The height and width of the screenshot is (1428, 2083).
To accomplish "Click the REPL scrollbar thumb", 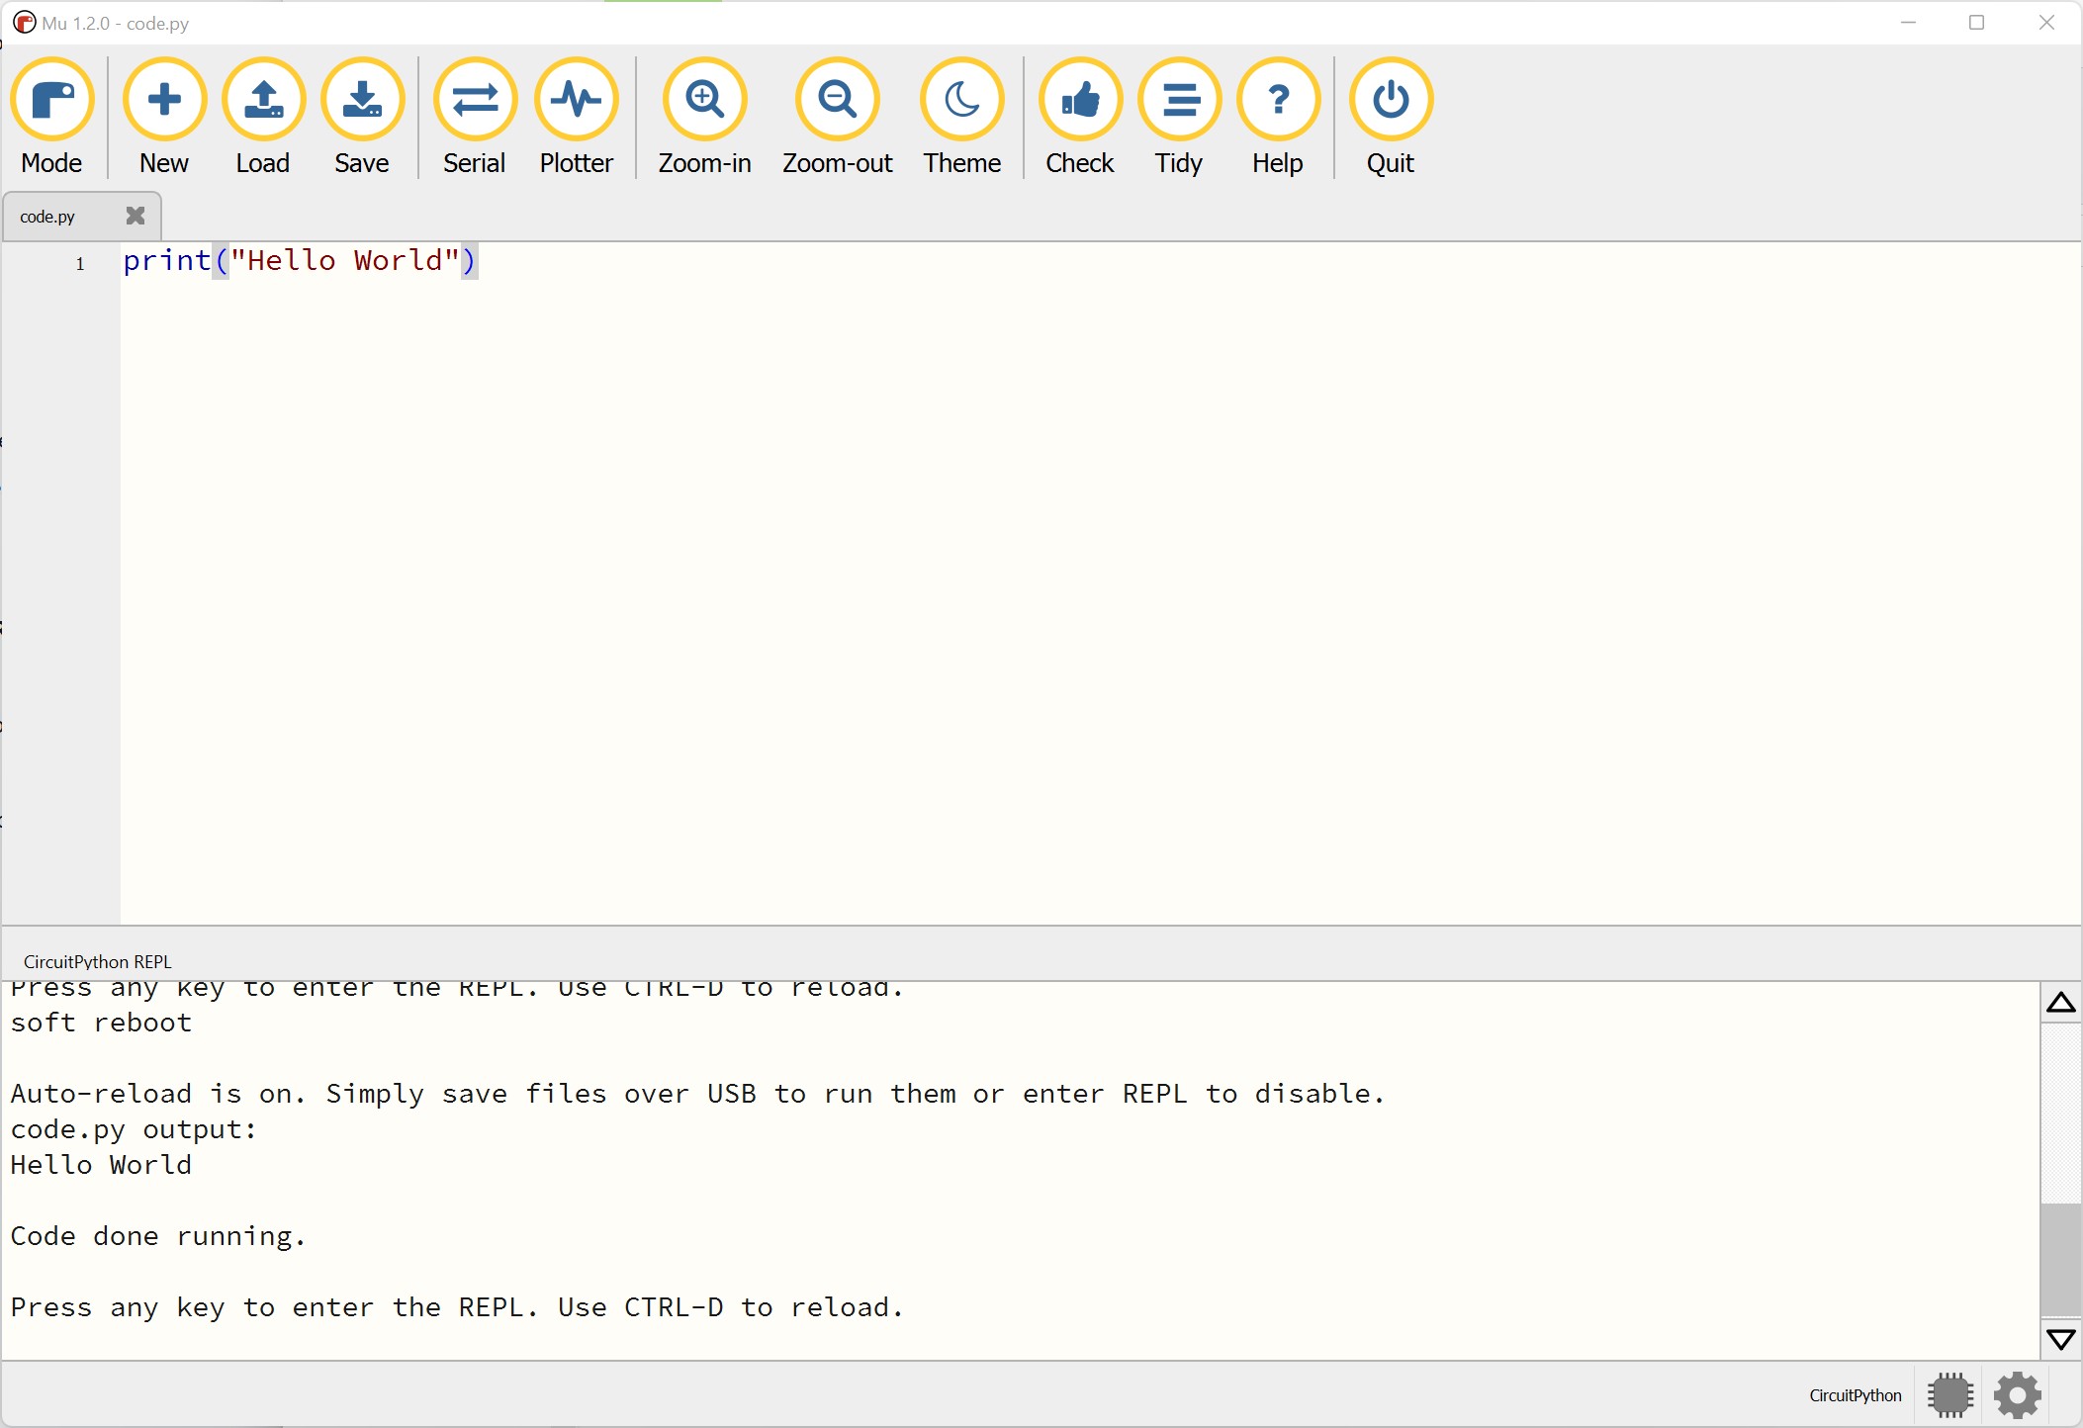I will coord(2061,1260).
